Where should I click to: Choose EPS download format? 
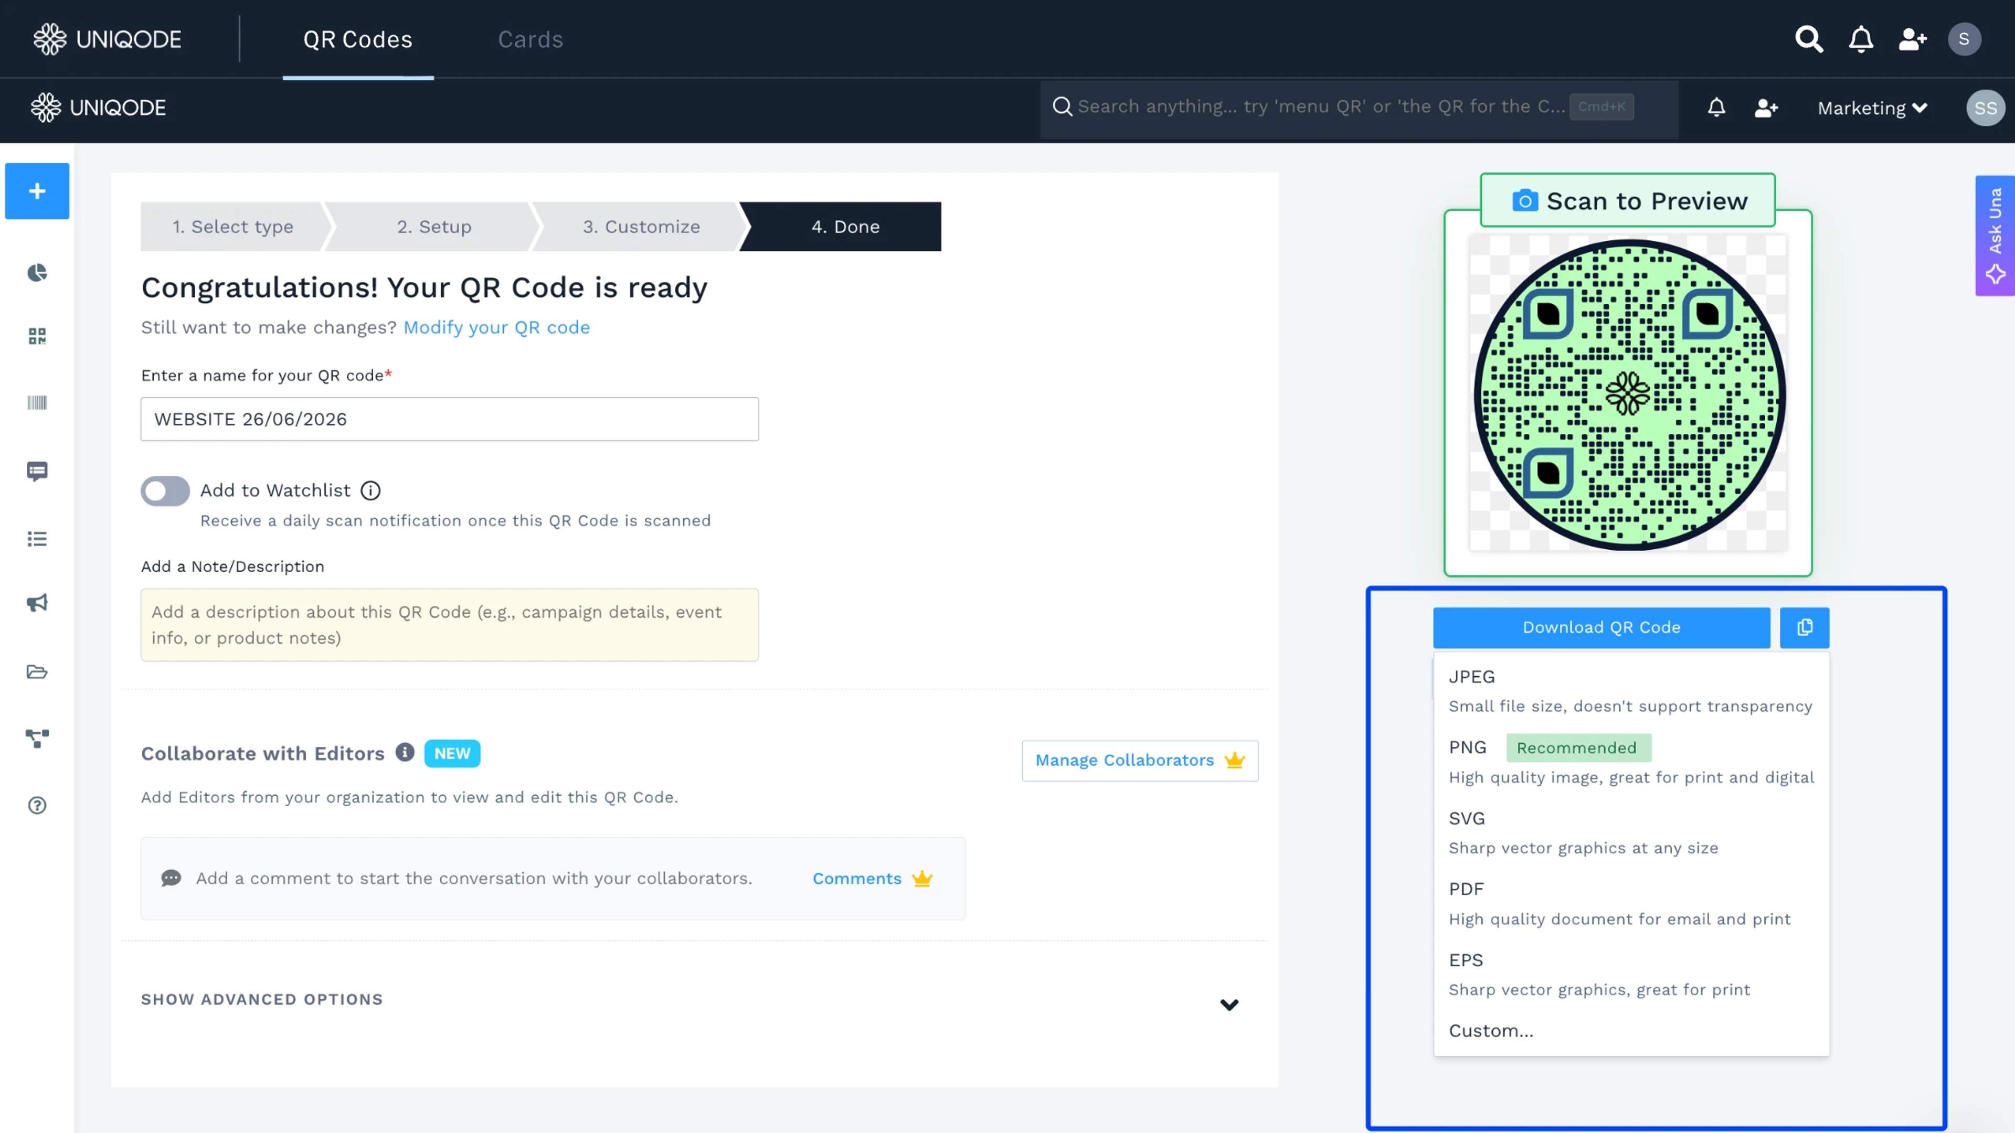tap(1631, 974)
